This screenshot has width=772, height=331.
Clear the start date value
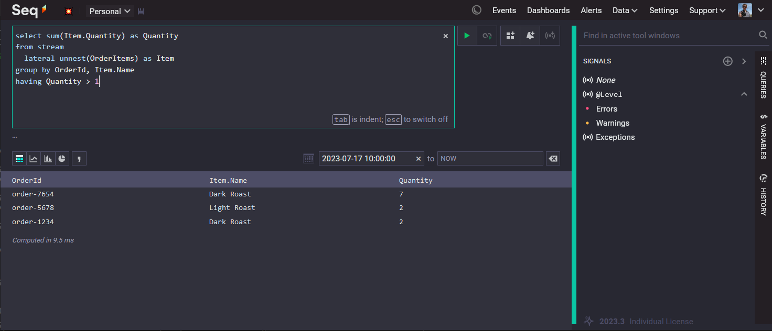pos(419,159)
